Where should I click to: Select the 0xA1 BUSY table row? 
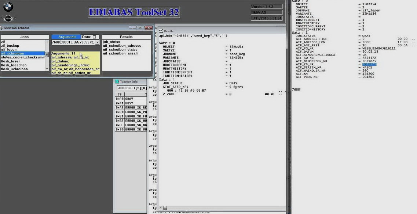131,103
